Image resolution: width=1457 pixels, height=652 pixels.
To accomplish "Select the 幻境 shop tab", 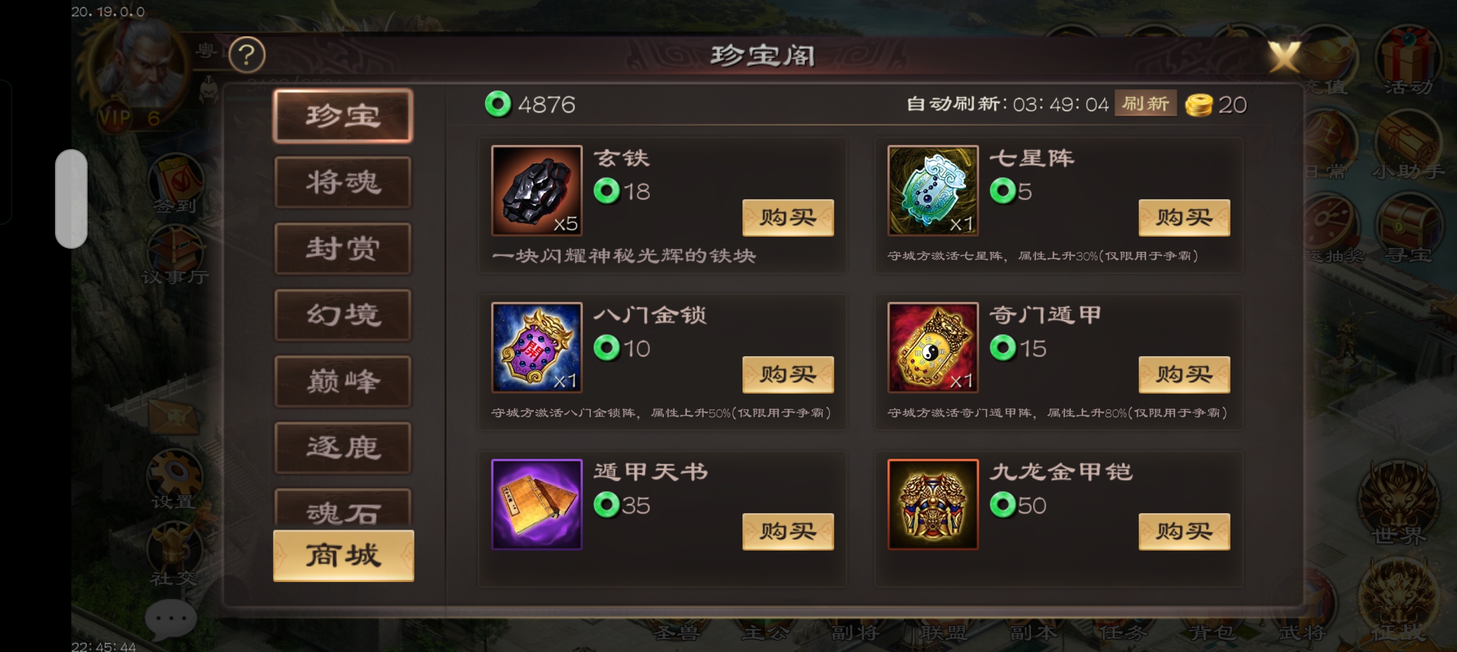I will click(x=343, y=315).
